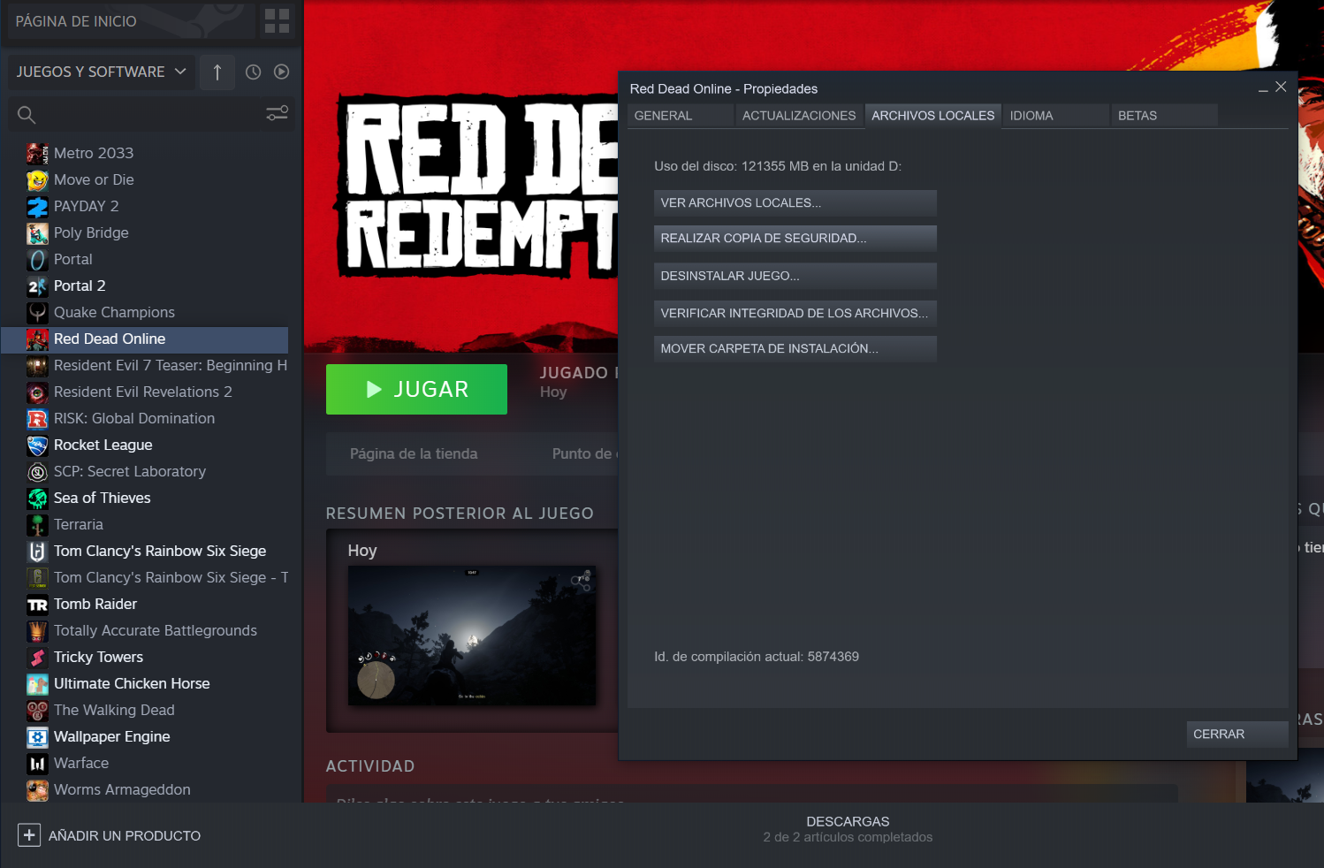Click the Terraria game icon
Screen dimensions: 1324x868
point(37,525)
